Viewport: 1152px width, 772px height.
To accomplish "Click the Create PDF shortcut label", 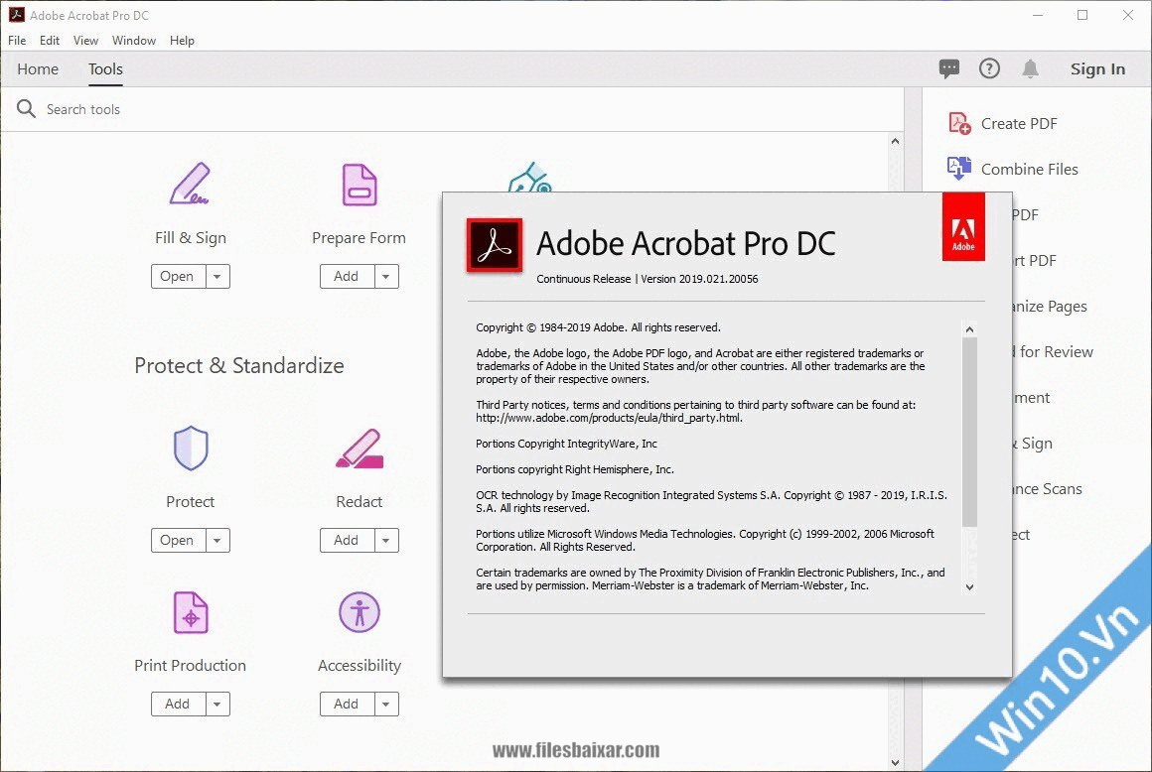I will tap(1019, 123).
